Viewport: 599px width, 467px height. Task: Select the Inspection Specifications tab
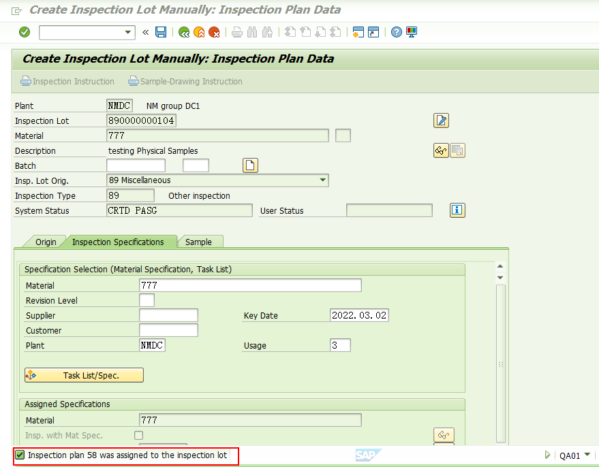[118, 242]
